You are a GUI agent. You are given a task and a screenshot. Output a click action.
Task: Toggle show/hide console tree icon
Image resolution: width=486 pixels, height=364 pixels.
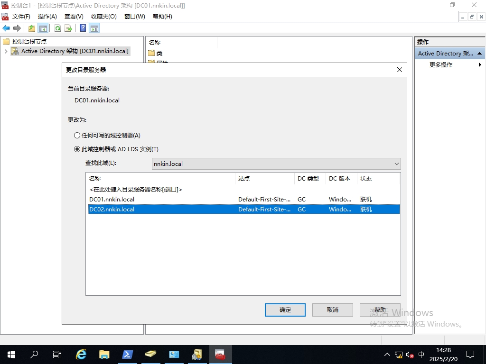[43, 28]
